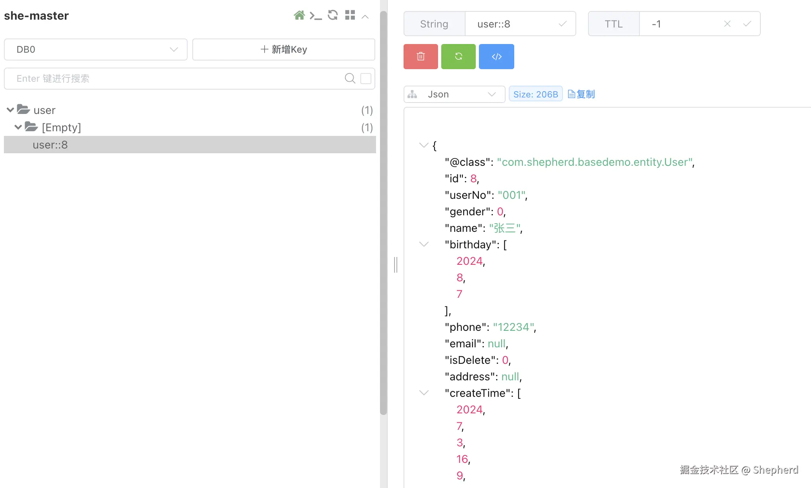811x488 pixels.
Task: Reload key value with green refresh button
Action: tap(458, 57)
